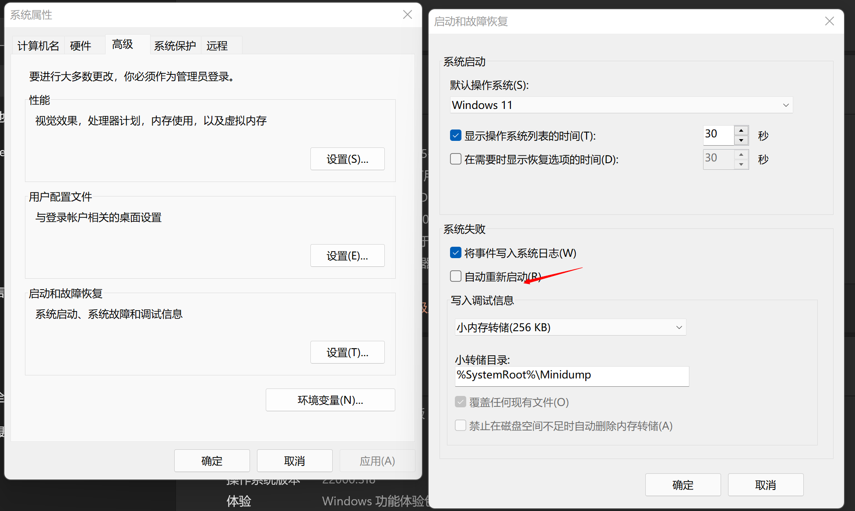
Task: Uncheck 将事件写入系统日志 checkbox
Action: 456,253
